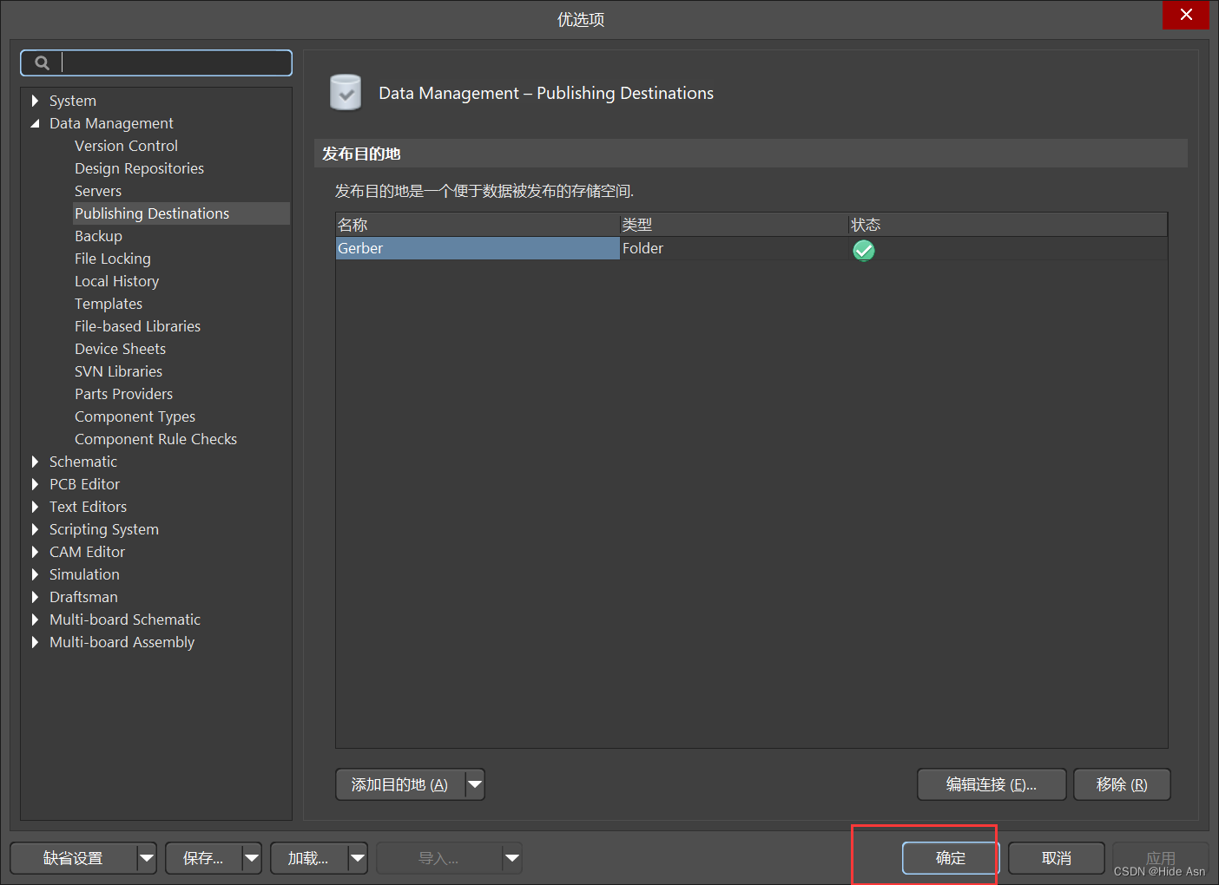Sort by the 类型 column header
1219x885 pixels.
tap(734, 225)
